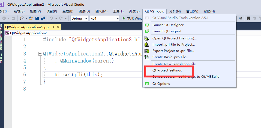Open the Undo history dropdown arrow
The width and height of the screenshot is (261, 128).
pos(56,18)
